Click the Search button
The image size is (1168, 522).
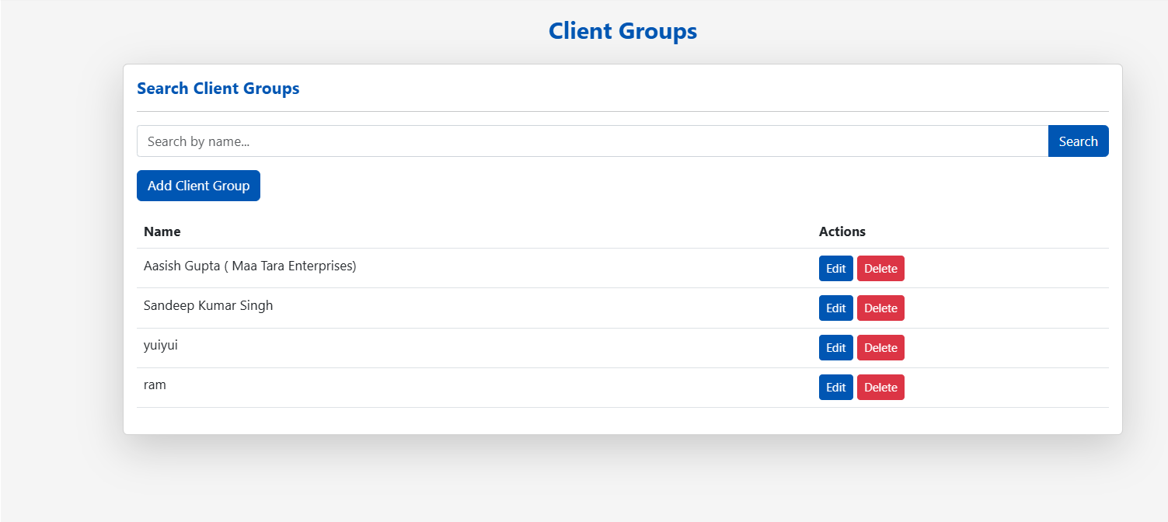click(x=1078, y=141)
